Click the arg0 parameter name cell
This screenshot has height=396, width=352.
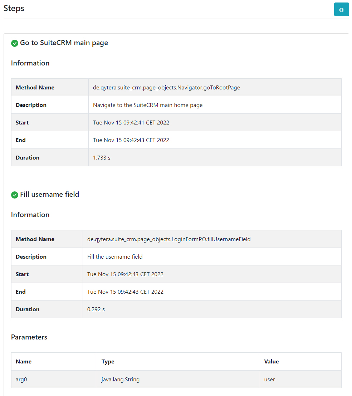pyautogui.click(x=54, y=379)
